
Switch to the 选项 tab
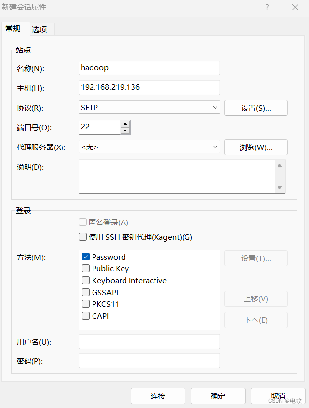point(40,29)
